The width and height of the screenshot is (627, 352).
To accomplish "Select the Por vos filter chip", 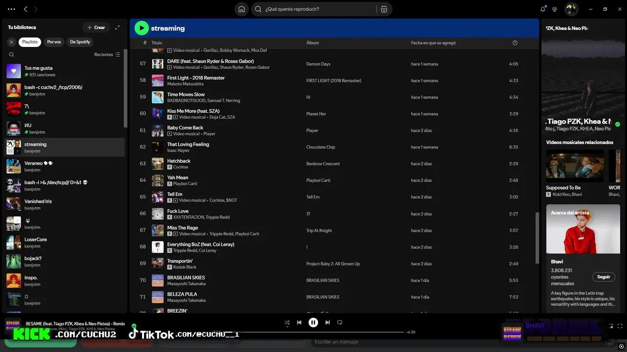I will point(54,42).
